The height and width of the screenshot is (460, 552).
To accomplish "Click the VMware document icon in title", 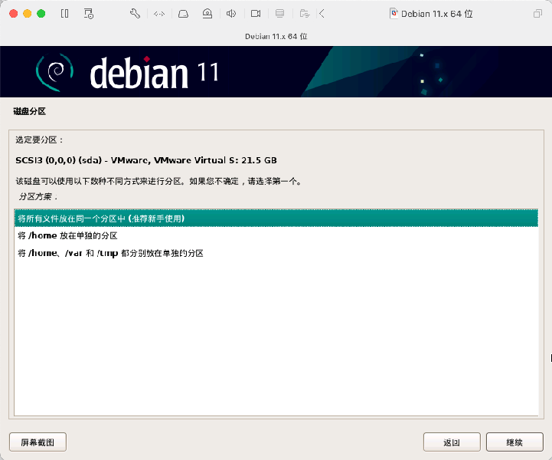I will tap(394, 14).
